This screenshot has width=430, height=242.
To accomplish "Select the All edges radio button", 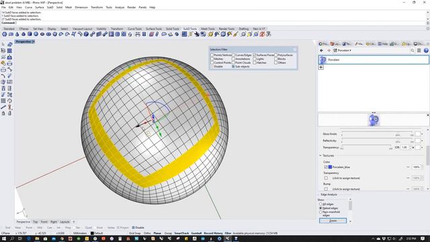I will tap(320, 204).
